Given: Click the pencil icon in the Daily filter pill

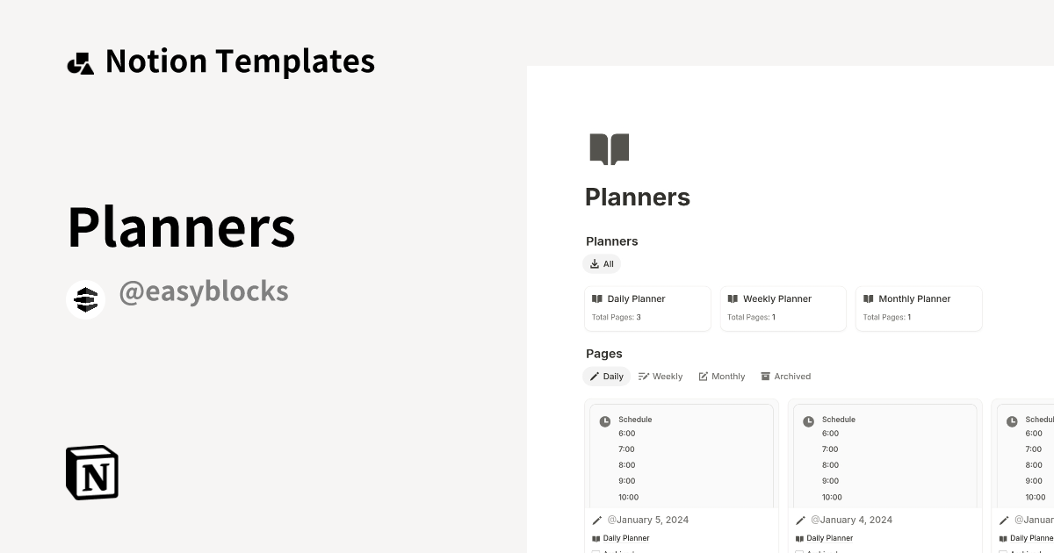Looking at the screenshot, I should (595, 376).
